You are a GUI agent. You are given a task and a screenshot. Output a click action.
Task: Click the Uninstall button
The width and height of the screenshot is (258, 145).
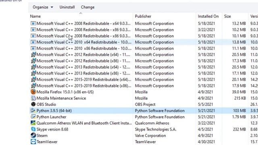tap(67, 7)
